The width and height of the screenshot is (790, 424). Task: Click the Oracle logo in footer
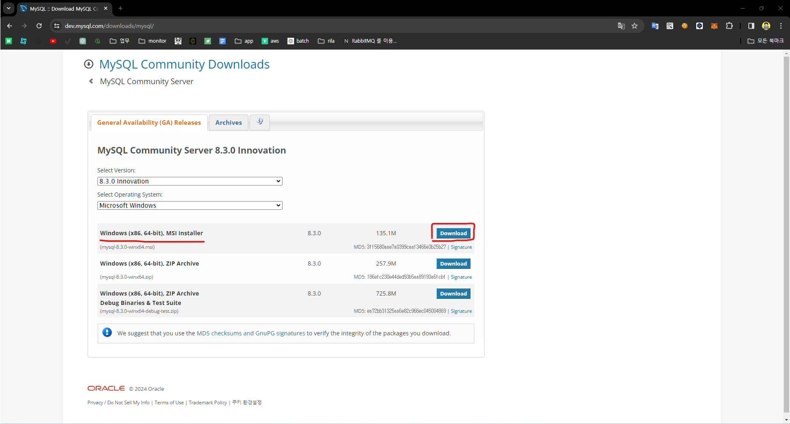(x=106, y=388)
